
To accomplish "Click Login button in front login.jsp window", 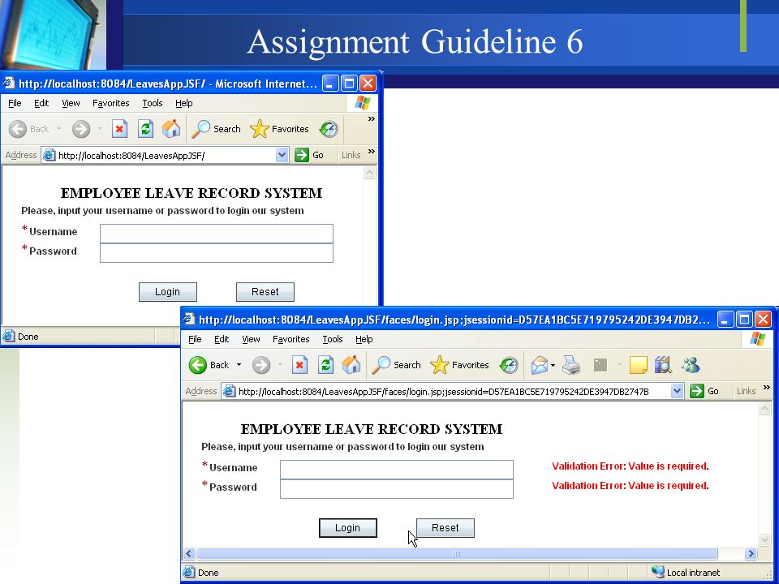I will 348,528.
